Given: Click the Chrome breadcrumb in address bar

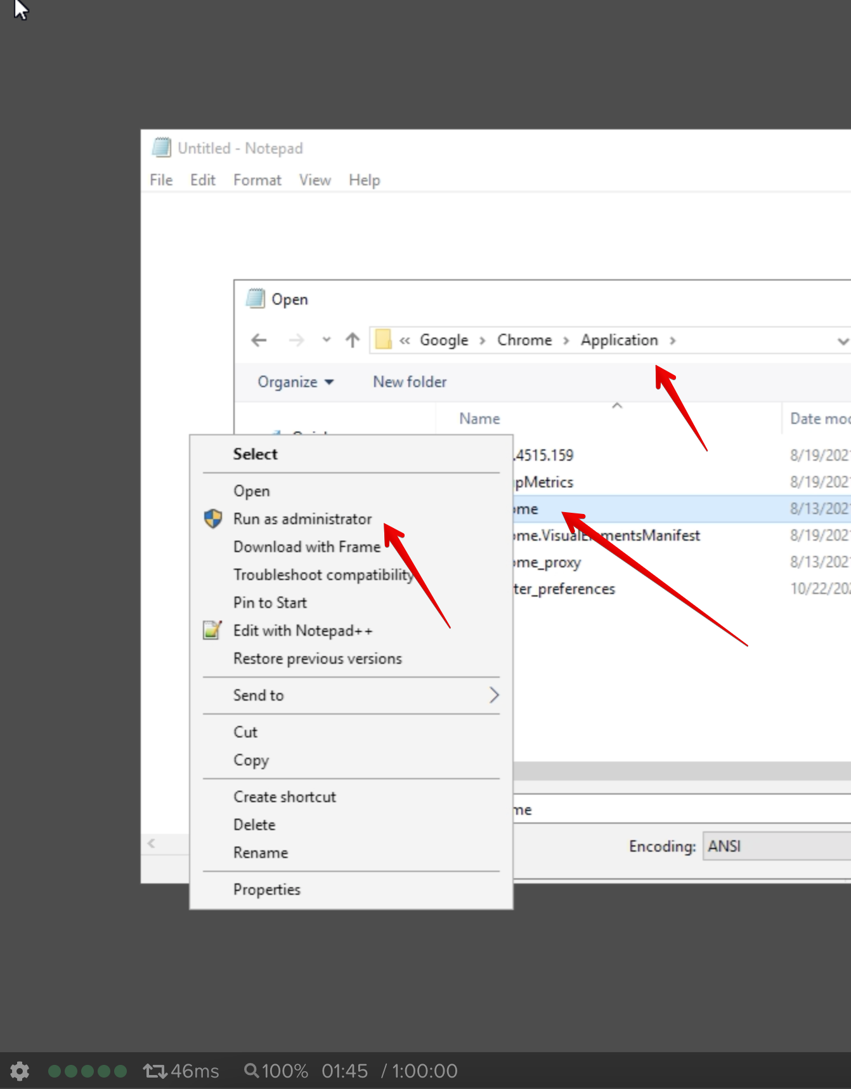Looking at the screenshot, I should pos(524,340).
